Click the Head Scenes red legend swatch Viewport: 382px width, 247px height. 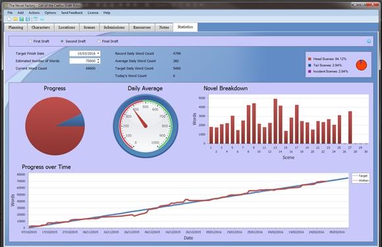coord(310,59)
